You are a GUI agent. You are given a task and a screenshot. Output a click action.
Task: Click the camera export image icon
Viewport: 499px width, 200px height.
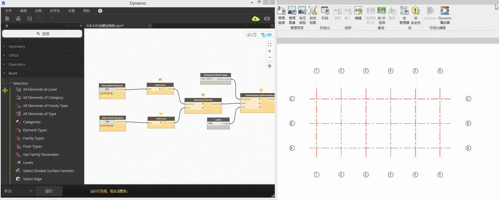267,18
